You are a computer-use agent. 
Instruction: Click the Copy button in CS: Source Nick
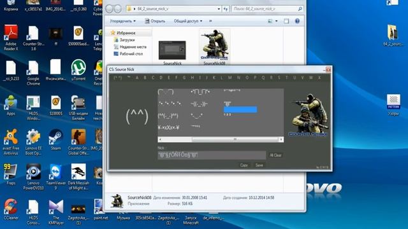[244, 165]
